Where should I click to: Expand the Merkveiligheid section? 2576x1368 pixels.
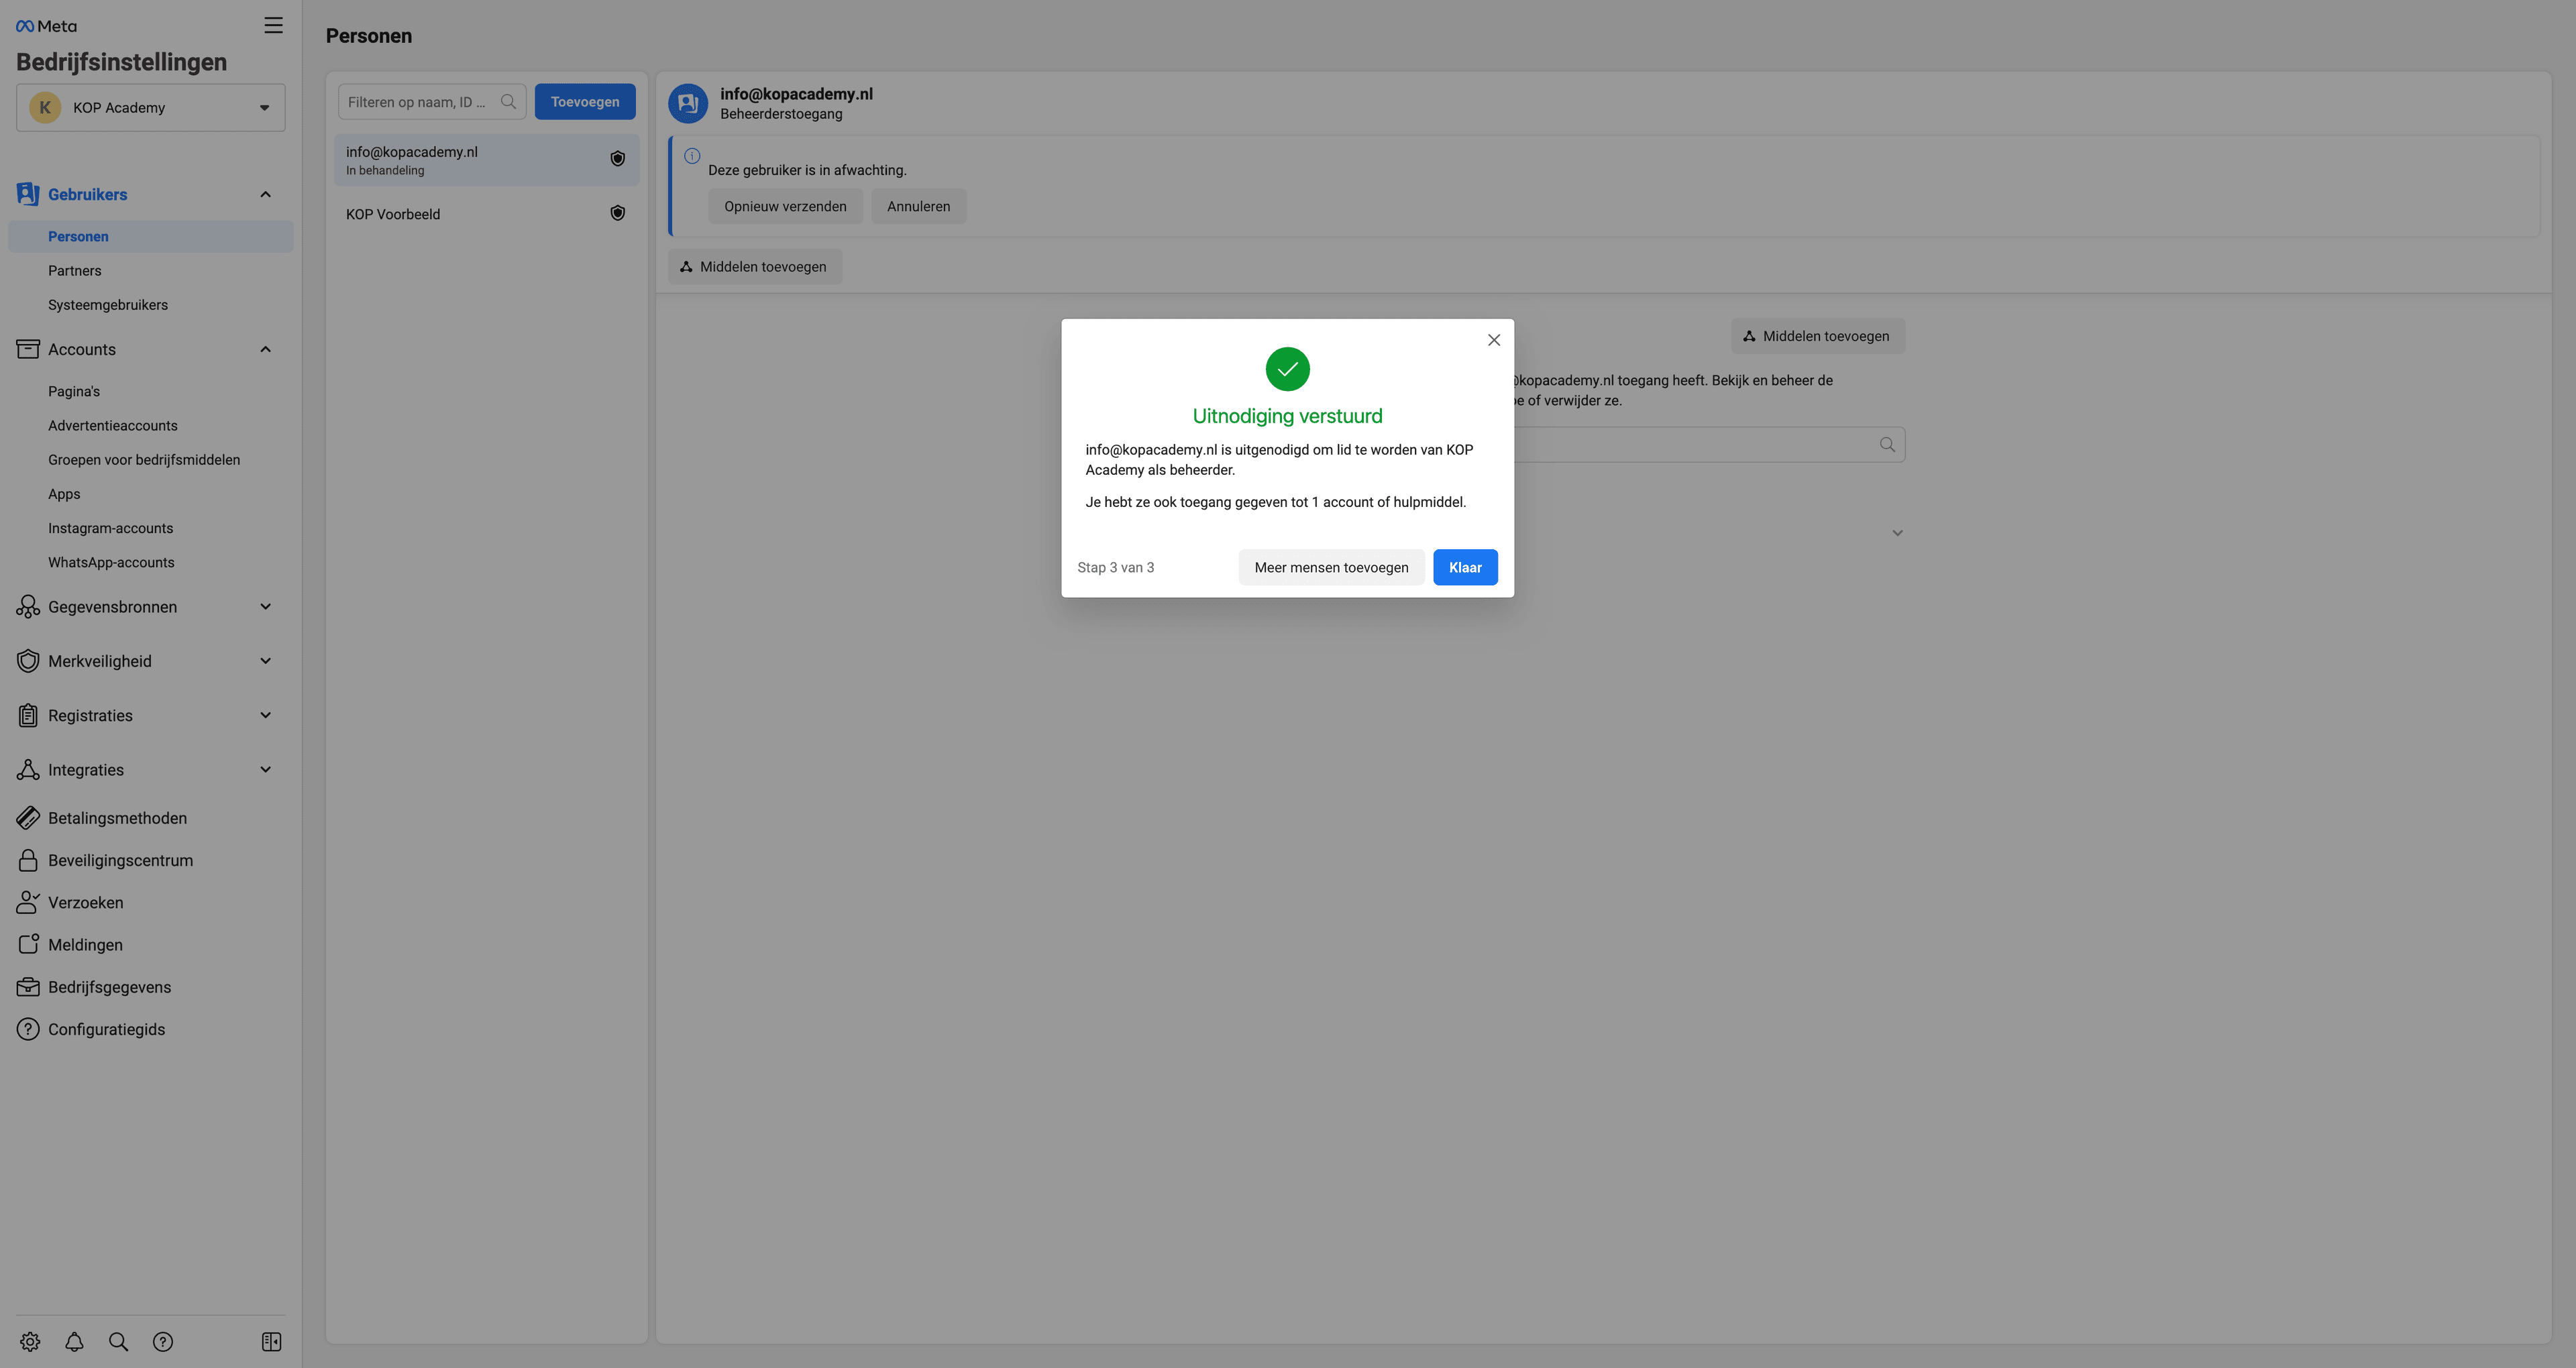(266, 661)
